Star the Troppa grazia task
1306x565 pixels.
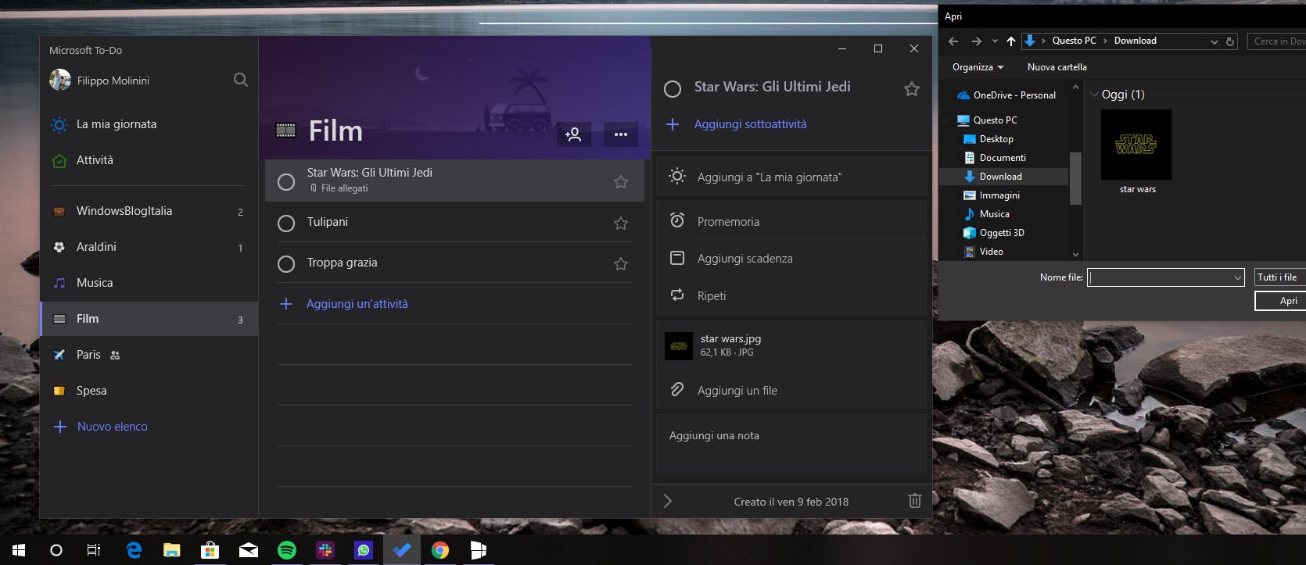[621, 264]
